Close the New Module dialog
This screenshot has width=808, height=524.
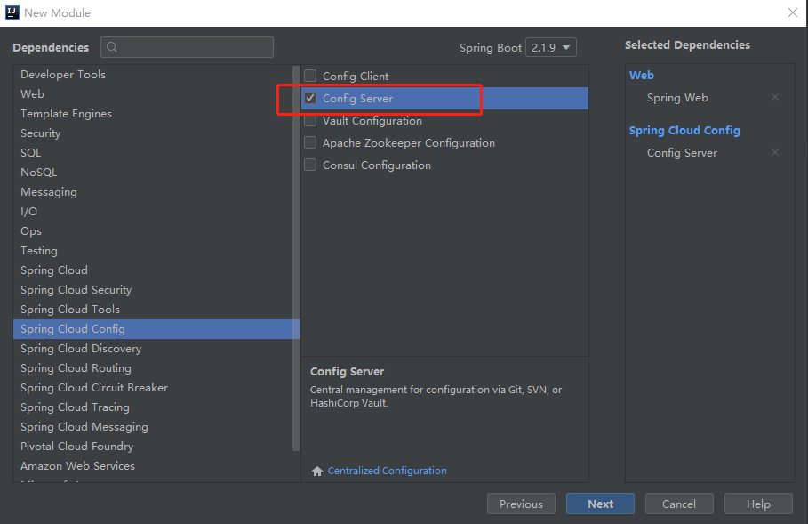792,12
